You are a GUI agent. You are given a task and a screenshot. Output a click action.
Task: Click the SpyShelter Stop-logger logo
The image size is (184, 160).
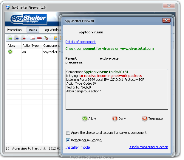pyautogui.click(x=29, y=19)
